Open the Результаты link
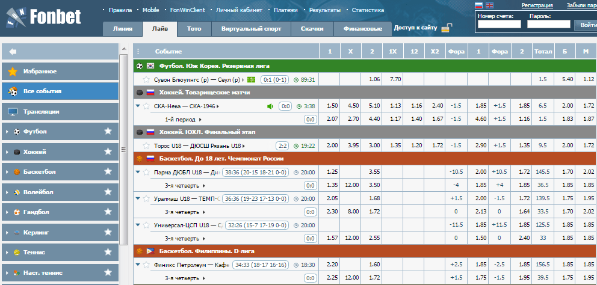This screenshot has height=285, width=597. [x=325, y=10]
